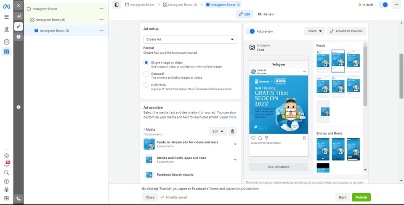404x205 pixels.
Task: Close the editing pane with X icon
Action: tap(19, 5)
